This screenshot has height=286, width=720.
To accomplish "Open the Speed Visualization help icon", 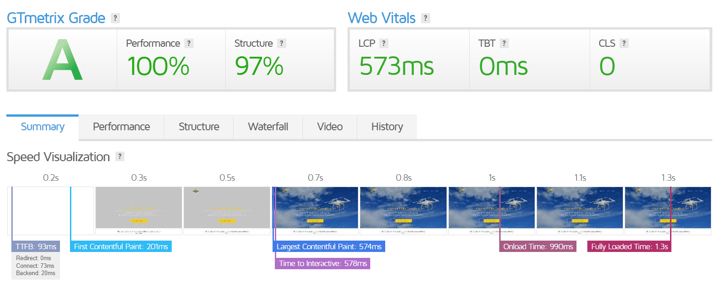I will [x=119, y=157].
